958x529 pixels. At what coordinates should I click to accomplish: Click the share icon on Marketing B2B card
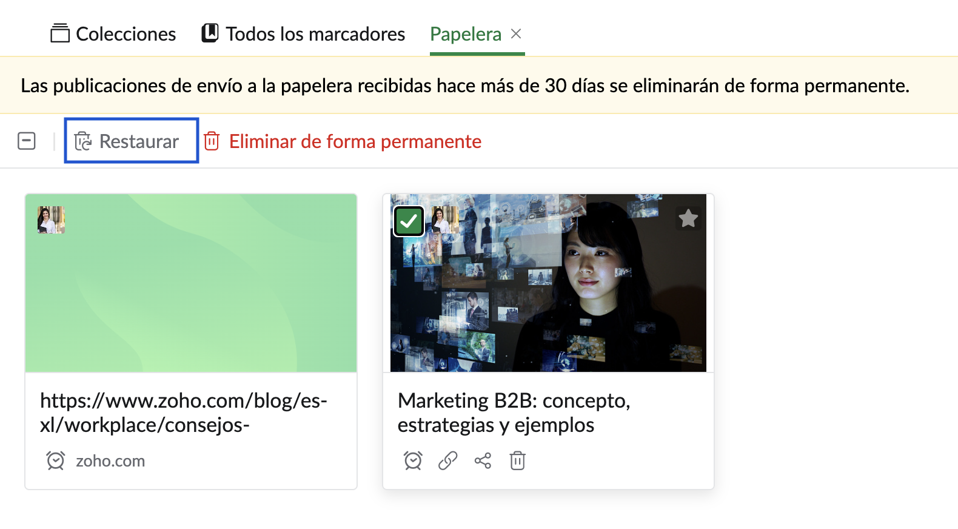483,461
